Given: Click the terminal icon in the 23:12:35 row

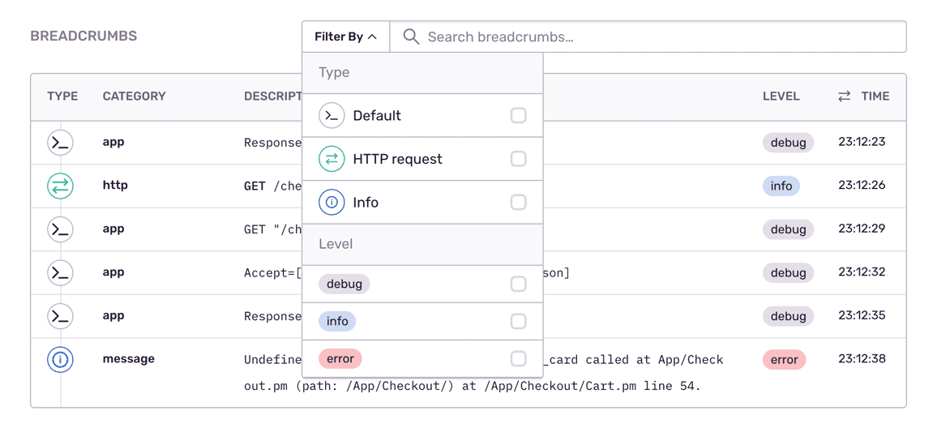Looking at the screenshot, I should coord(60,316).
